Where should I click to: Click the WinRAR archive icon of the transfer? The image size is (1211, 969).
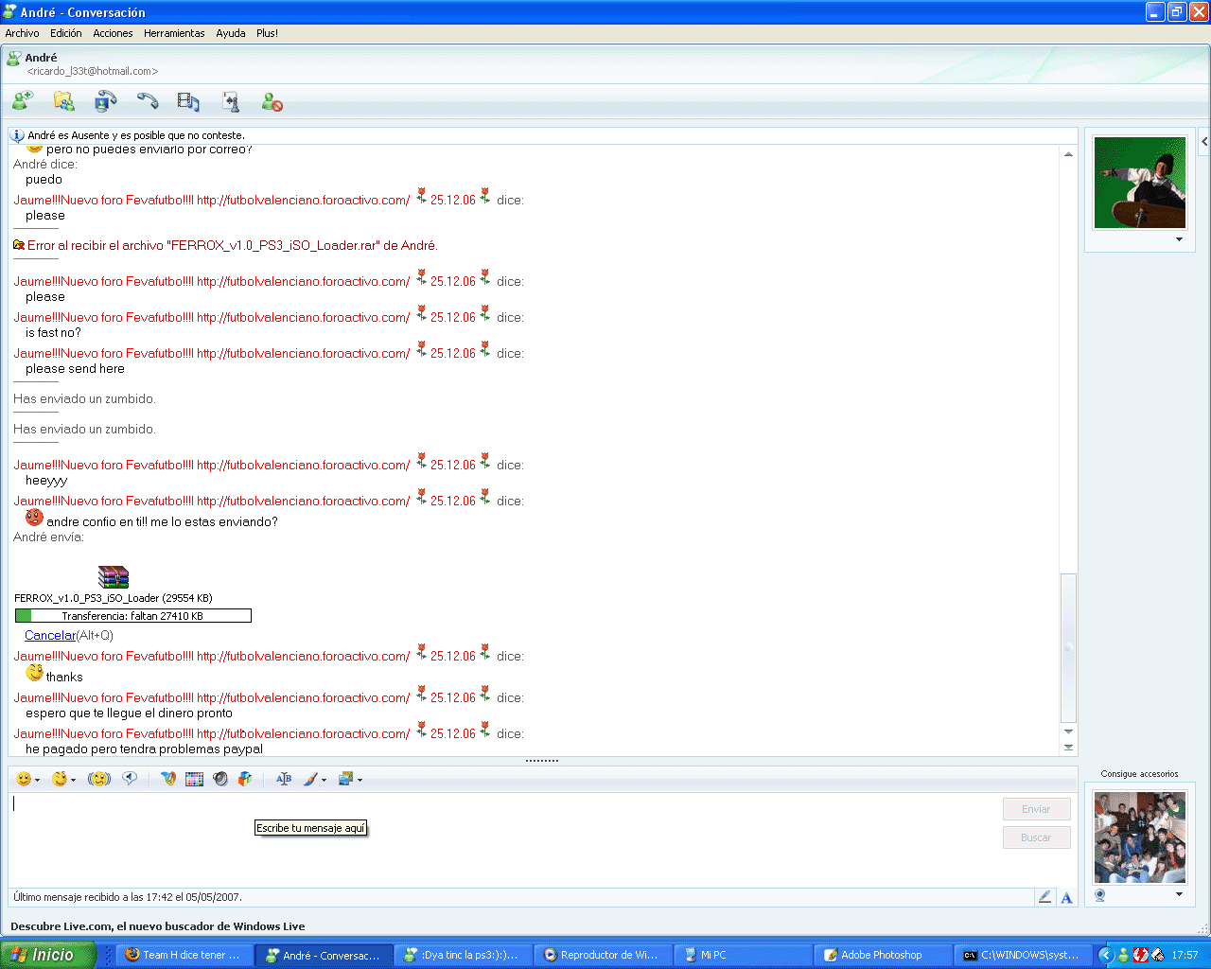(x=114, y=577)
